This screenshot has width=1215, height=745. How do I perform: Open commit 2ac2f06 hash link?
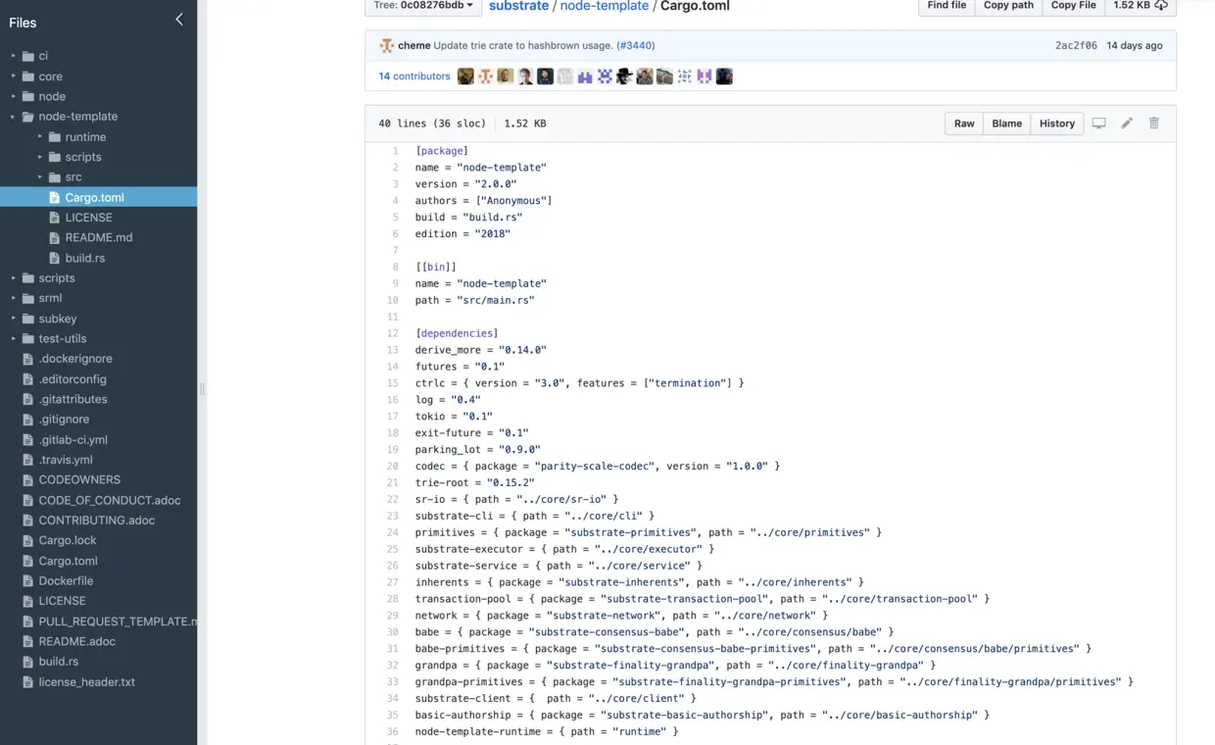(1076, 46)
